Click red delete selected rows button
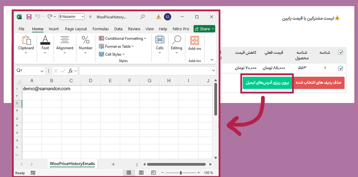 319,83
